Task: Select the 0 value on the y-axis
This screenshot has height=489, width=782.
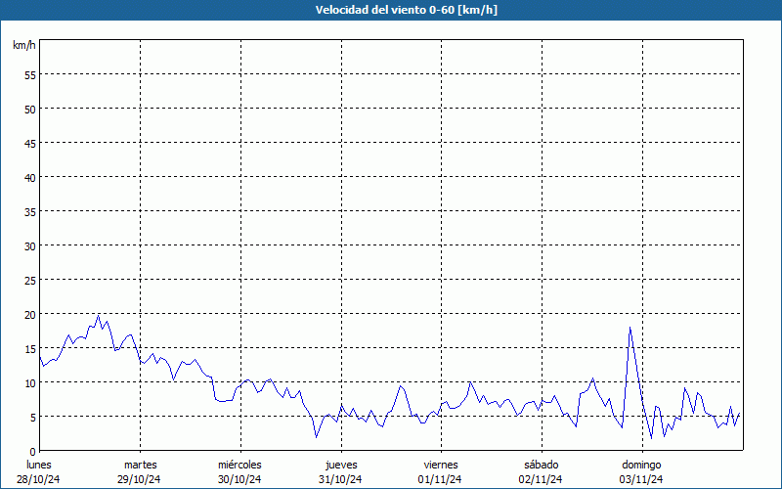Action: 33,452
